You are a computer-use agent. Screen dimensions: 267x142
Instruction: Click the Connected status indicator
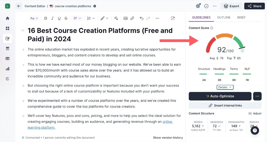point(31,137)
